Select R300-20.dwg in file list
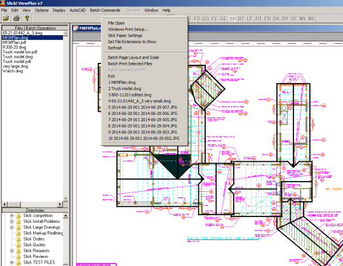Image resolution: width=343 pixels, height=266 pixels. coord(14,47)
